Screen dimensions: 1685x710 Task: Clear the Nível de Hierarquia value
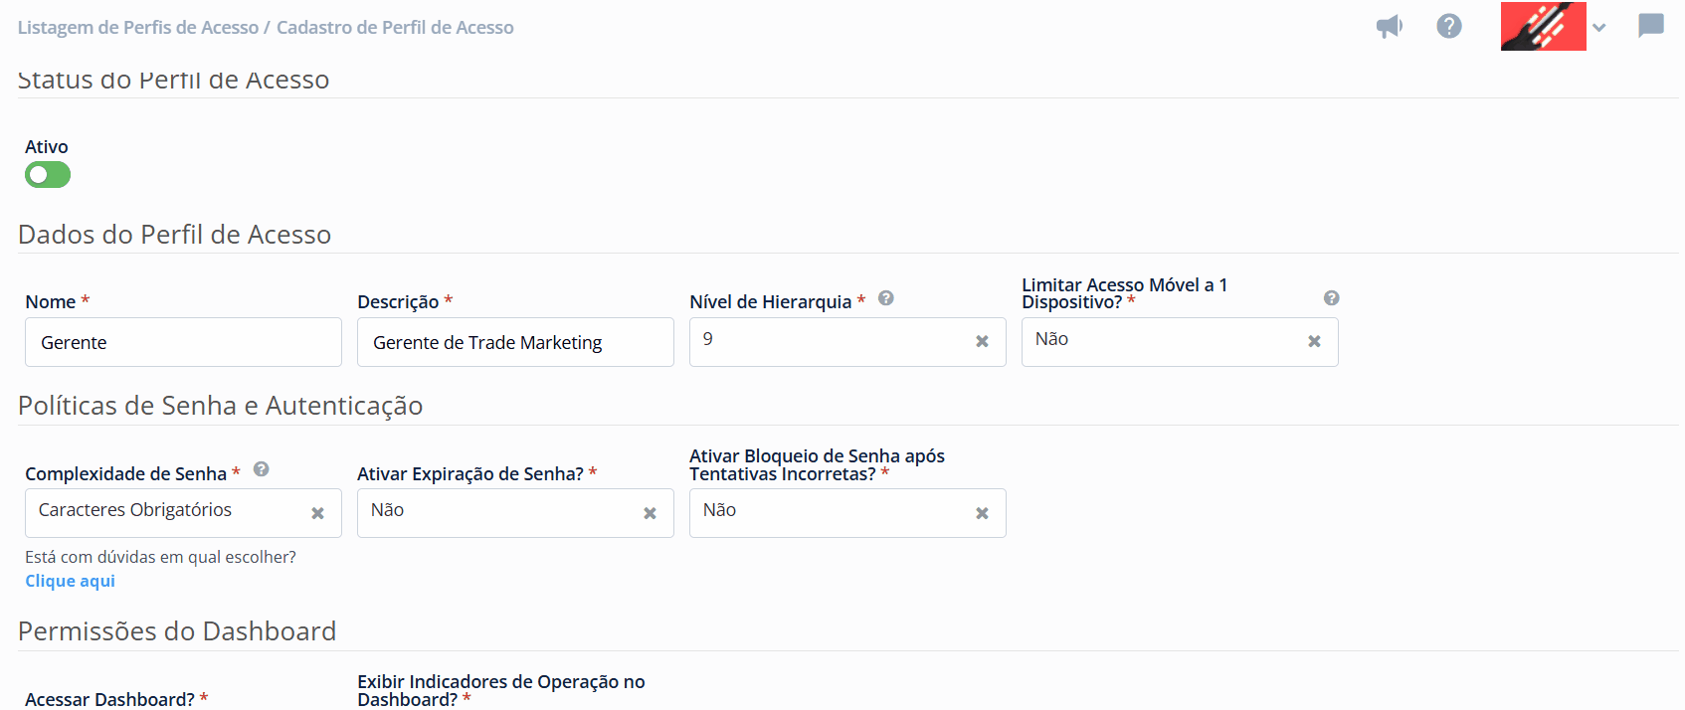coord(982,341)
